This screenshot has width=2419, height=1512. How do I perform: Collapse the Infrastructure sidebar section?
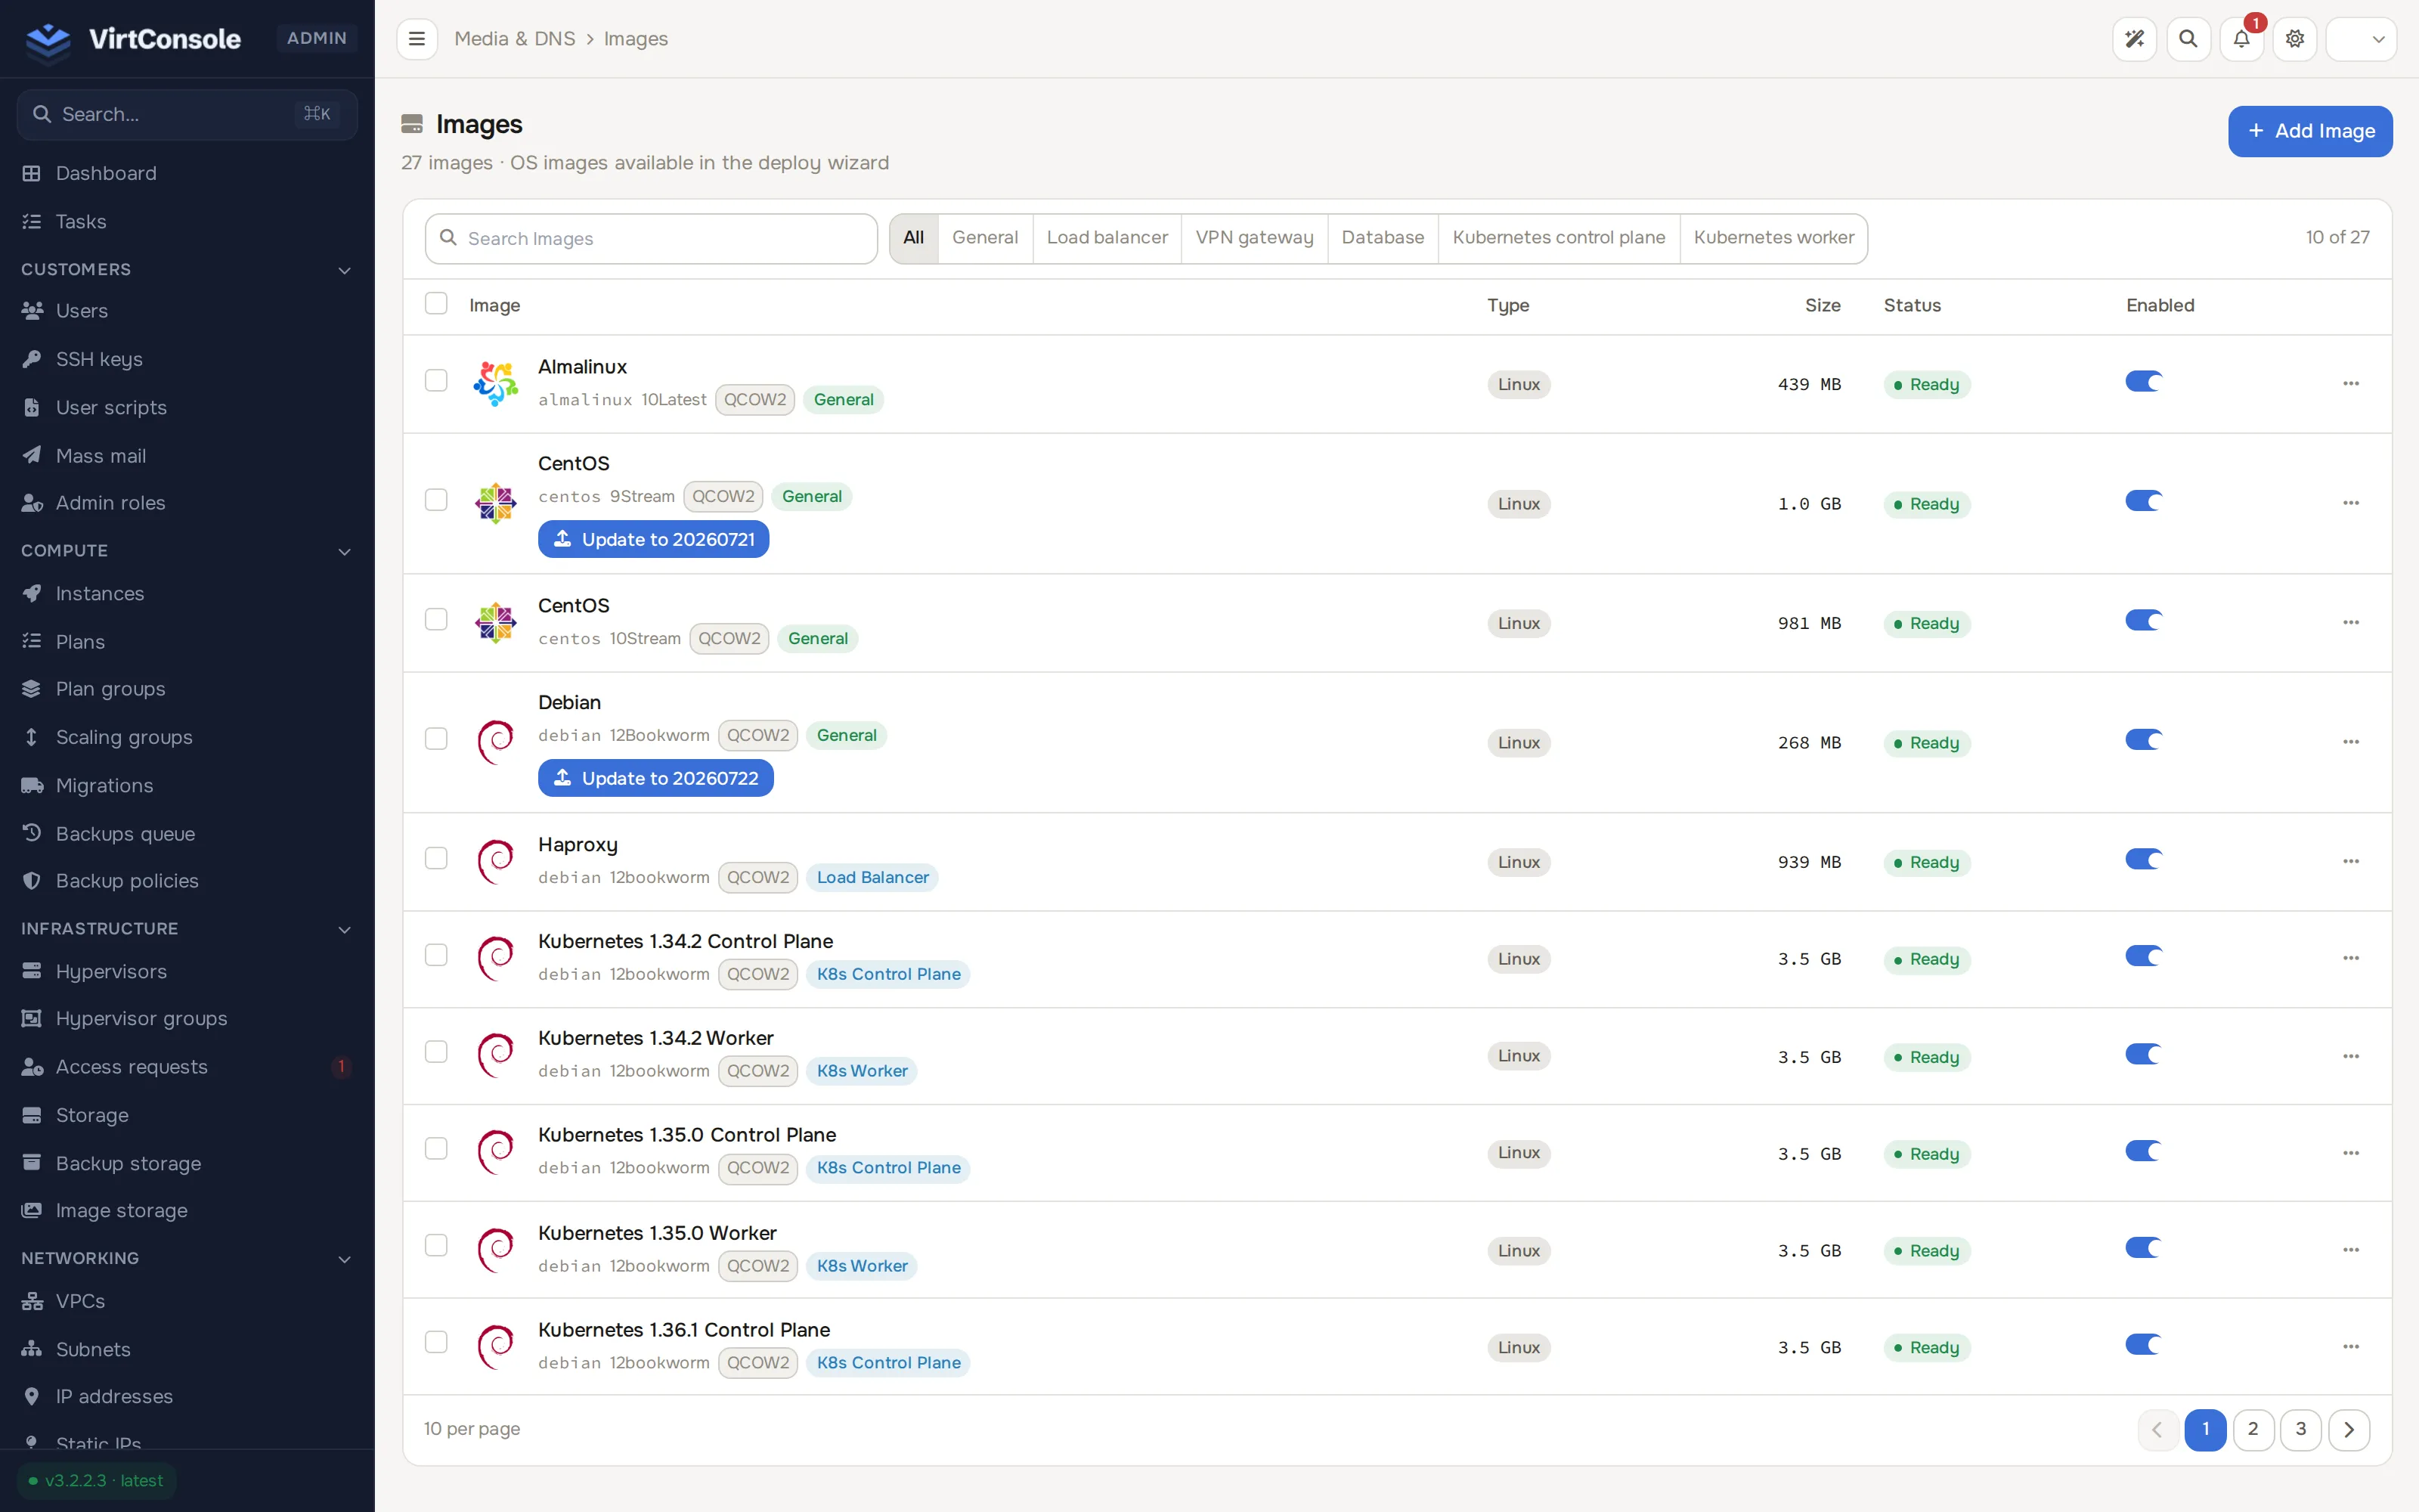coord(344,929)
